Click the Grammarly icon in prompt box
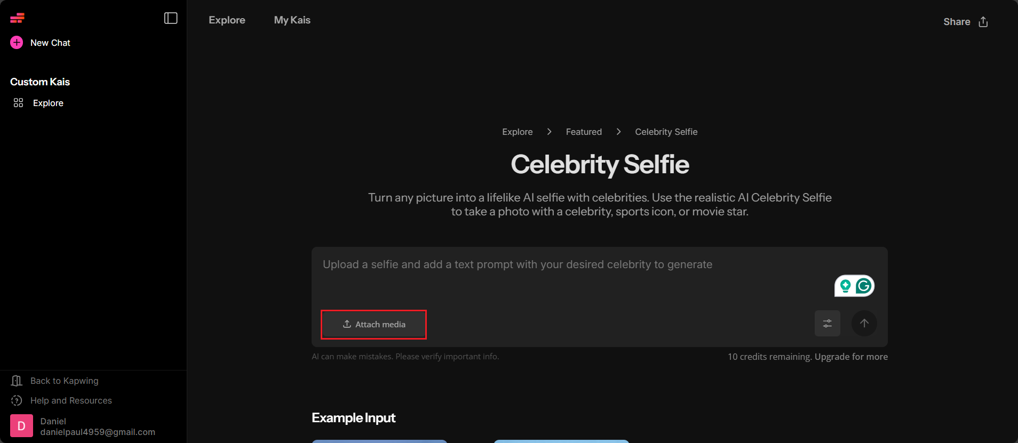 pos(864,286)
